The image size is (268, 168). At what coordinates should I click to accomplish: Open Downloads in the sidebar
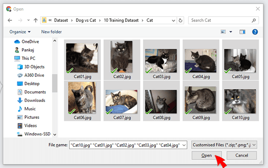(31, 101)
